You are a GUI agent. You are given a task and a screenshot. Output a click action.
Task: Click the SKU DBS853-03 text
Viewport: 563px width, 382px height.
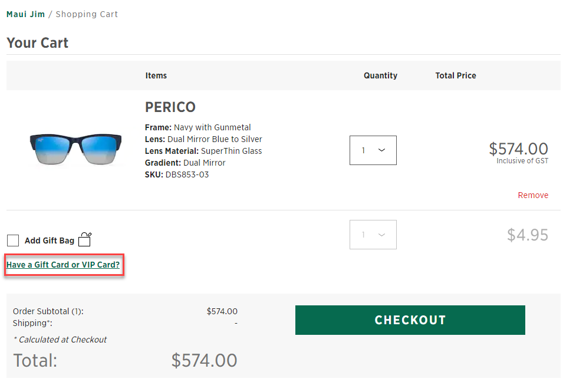177,174
